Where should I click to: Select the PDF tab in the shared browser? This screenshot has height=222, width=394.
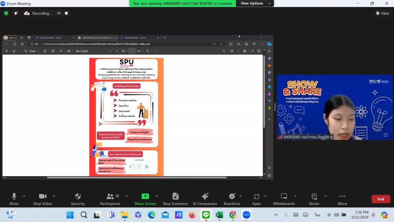pos(97,38)
